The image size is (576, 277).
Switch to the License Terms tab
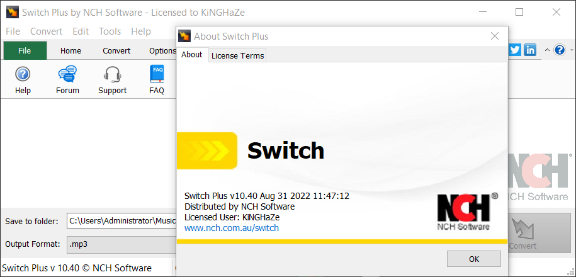238,56
